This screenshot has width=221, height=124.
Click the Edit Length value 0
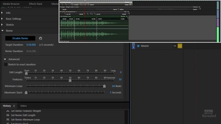coord(121,72)
